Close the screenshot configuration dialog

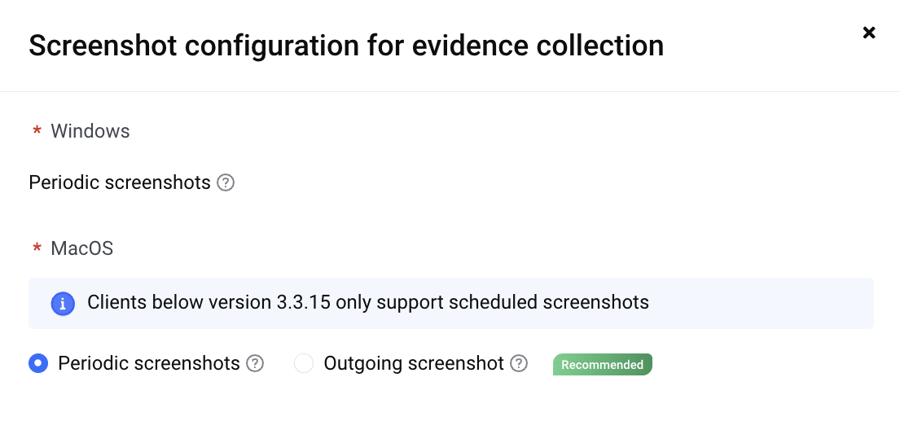869,33
